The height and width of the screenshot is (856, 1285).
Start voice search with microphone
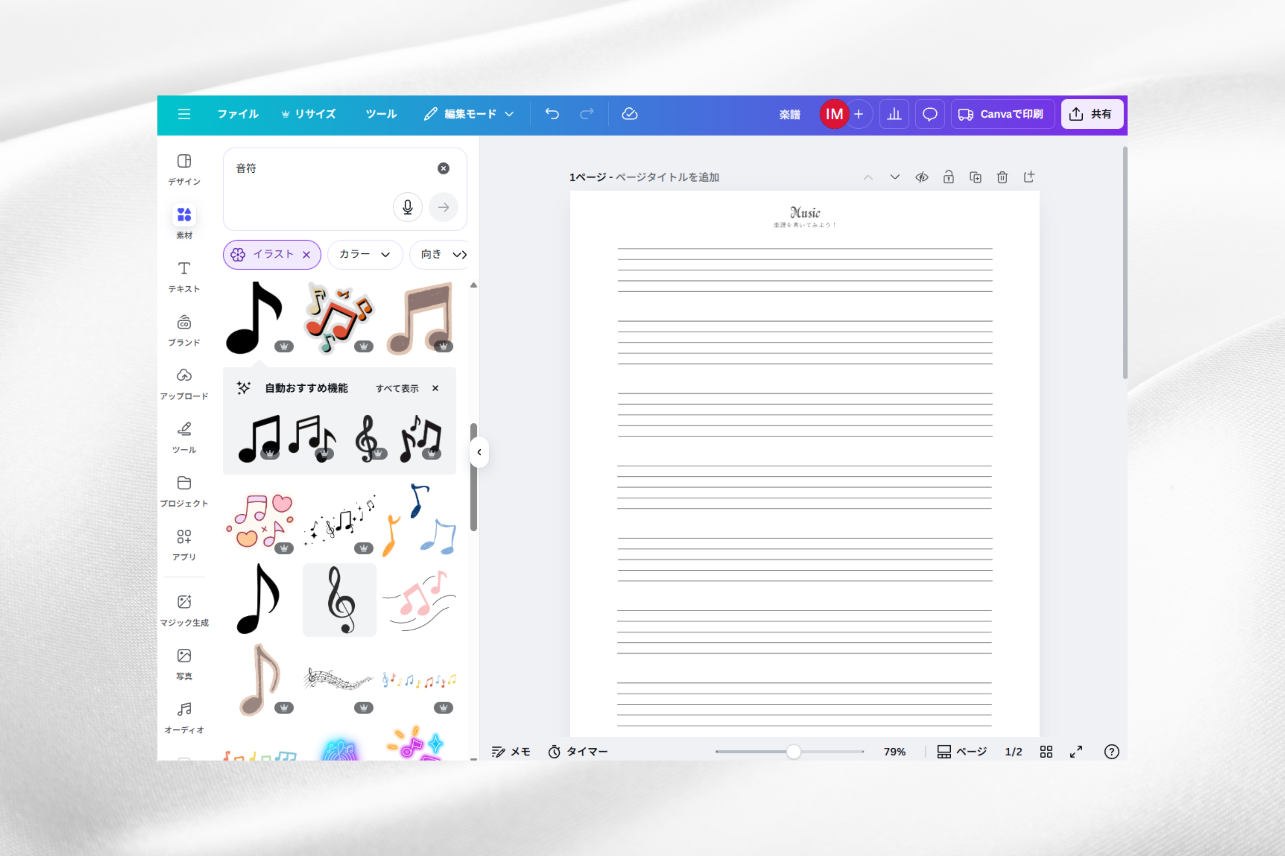pyautogui.click(x=408, y=207)
